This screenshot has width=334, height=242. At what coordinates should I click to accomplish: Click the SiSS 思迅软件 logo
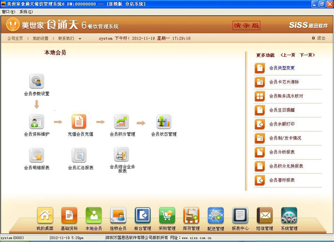point(308,25)
